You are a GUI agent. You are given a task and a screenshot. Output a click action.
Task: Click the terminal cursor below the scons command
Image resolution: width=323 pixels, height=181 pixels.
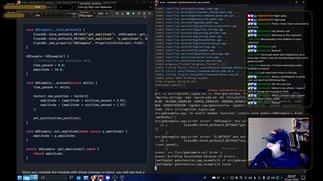point(156,168)
